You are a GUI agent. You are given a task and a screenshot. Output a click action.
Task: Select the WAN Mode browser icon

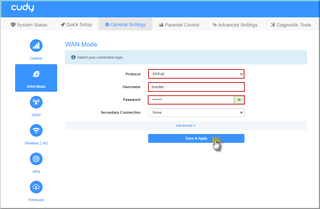tap(36, 74)
